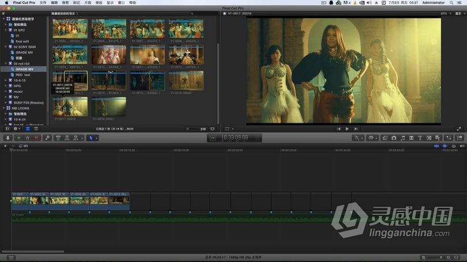
Task: Toggle fullscreen viewer playback icon
Action: tap(459, 129)
